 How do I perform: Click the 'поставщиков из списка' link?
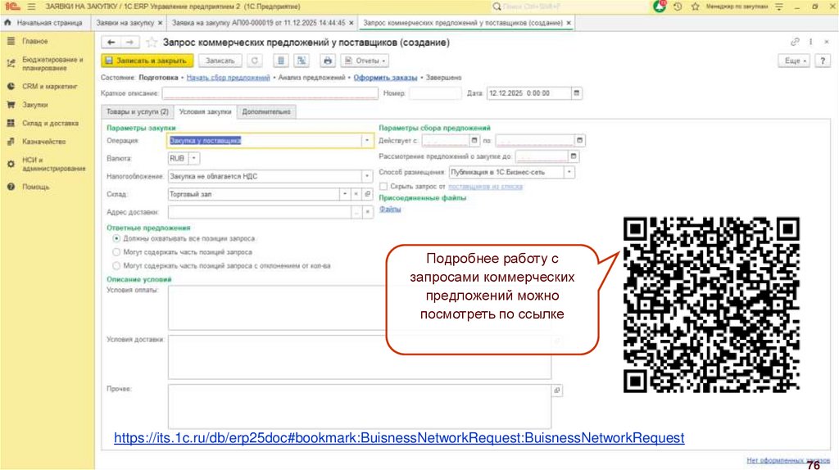(x=485, y=186)
